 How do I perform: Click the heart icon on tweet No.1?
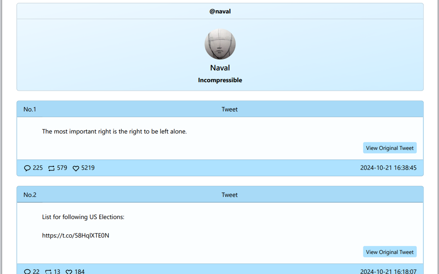76,168
